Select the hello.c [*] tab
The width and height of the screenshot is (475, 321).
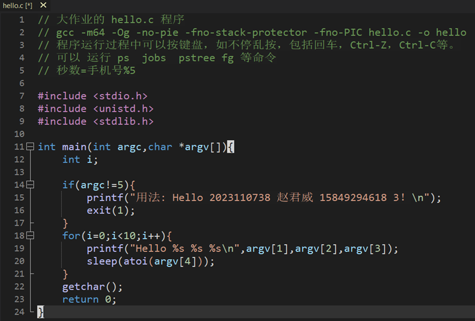pyautogui.click(x=17, y=5)
